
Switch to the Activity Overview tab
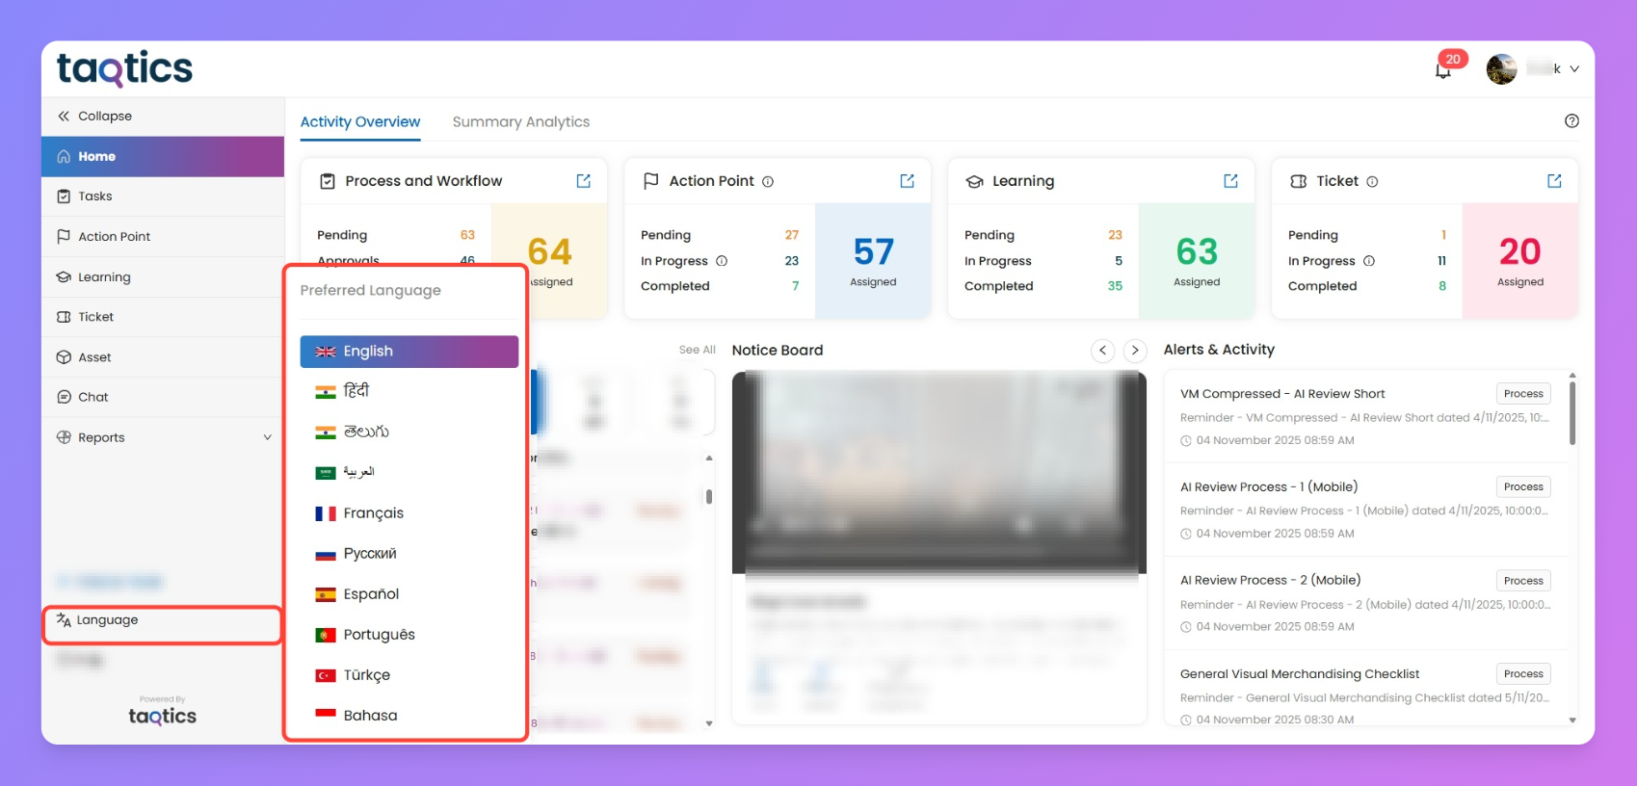pyautogui.click(x=360, y=122)
